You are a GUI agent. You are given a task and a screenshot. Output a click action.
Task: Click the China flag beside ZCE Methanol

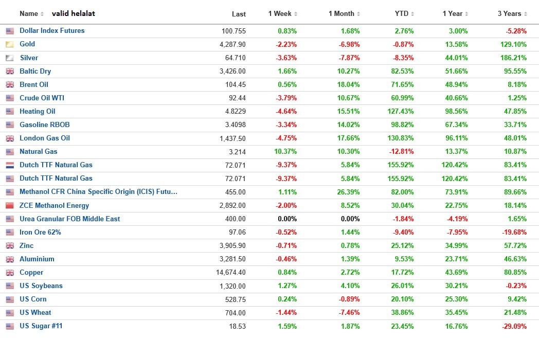coord(10,206)
